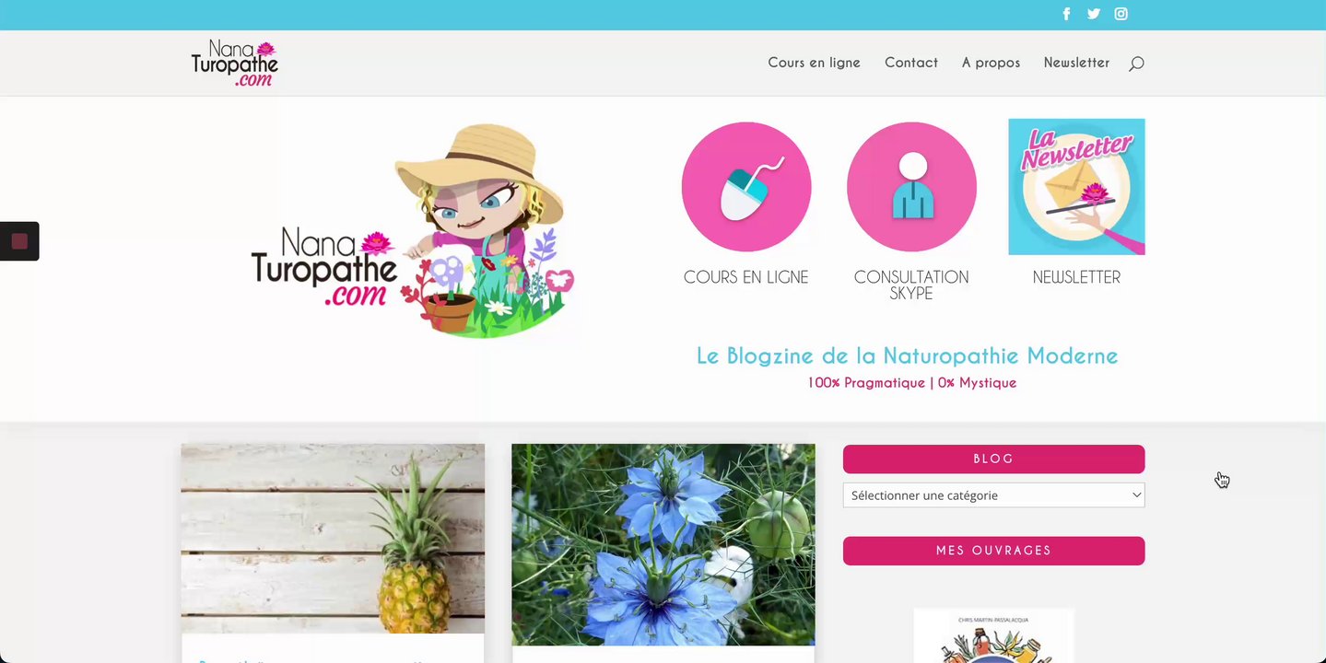Open the Contact menu item
Screen dimensions: 1326x663
pos(911,63)
